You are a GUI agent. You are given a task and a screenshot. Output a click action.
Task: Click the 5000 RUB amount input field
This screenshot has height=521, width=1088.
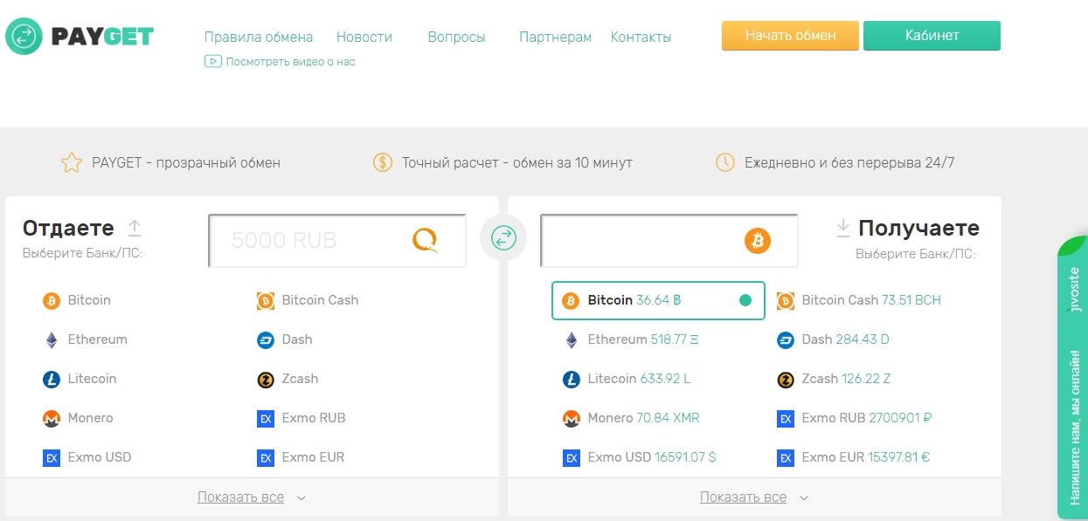click(306, 240)
